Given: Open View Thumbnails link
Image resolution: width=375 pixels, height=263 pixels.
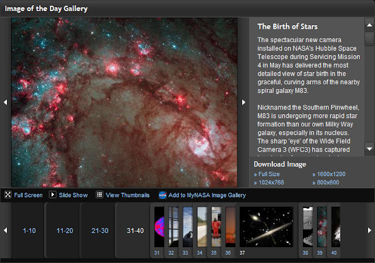Looking at the screenshot, I should pyautogui.click(x=128, y=195).
